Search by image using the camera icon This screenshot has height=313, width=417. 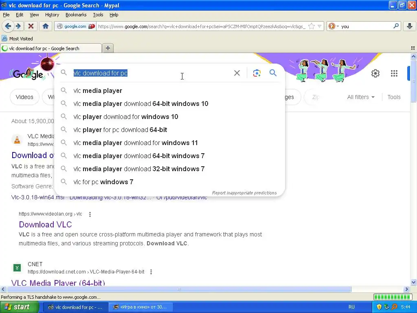tap(257, 73)
